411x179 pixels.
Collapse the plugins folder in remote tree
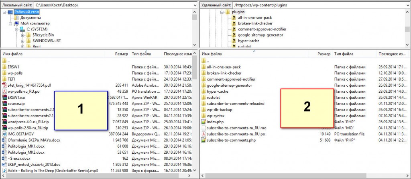pos(222,12)
